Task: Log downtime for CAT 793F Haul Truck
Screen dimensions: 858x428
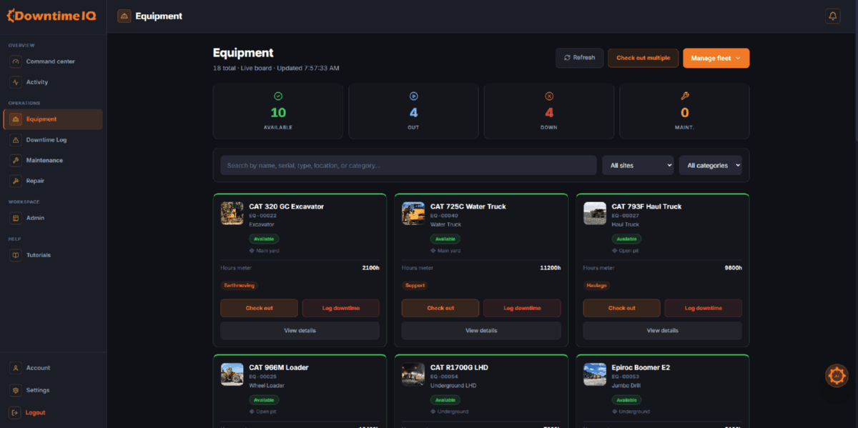Action: 704,308
